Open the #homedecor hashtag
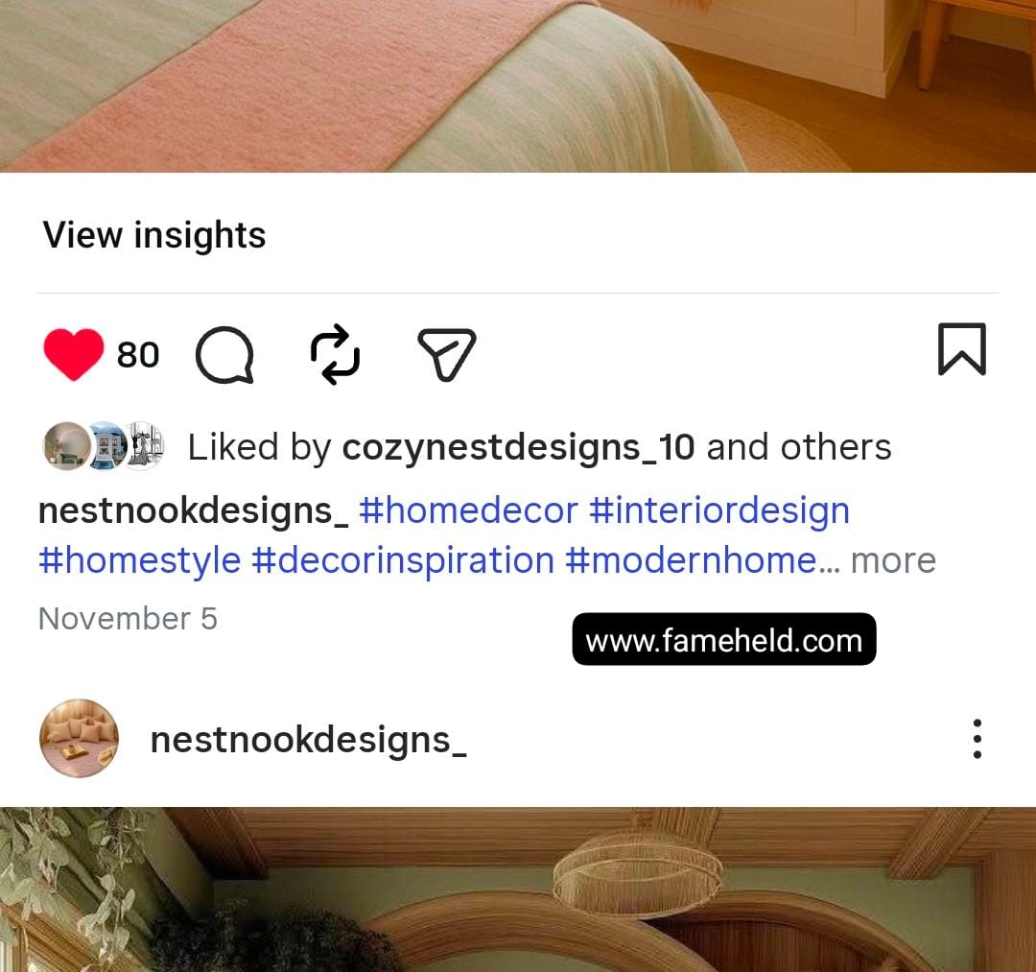Viewport: 1036px width, 972px height. [x=468, y=510]
